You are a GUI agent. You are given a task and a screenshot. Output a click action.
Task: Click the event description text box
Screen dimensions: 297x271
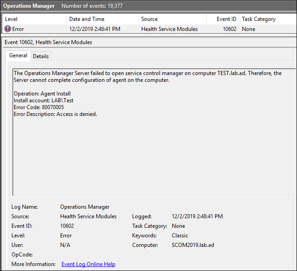pos(154,132)
